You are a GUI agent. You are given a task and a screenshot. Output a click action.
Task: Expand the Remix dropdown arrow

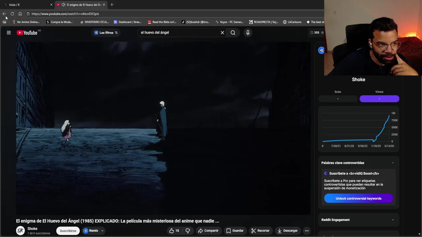coord(102,231)
